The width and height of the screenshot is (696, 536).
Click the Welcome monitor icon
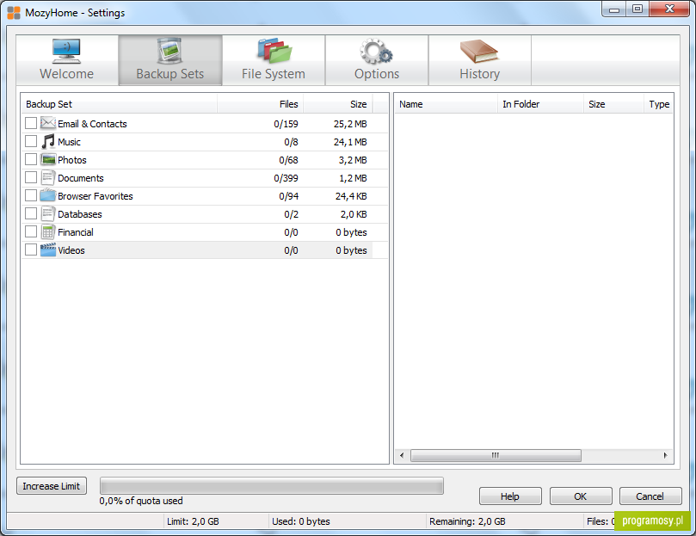(x=66, y=52)
